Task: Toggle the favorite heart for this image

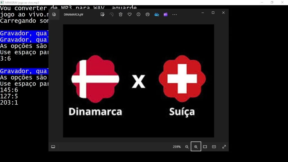Action: pos(129,14)
